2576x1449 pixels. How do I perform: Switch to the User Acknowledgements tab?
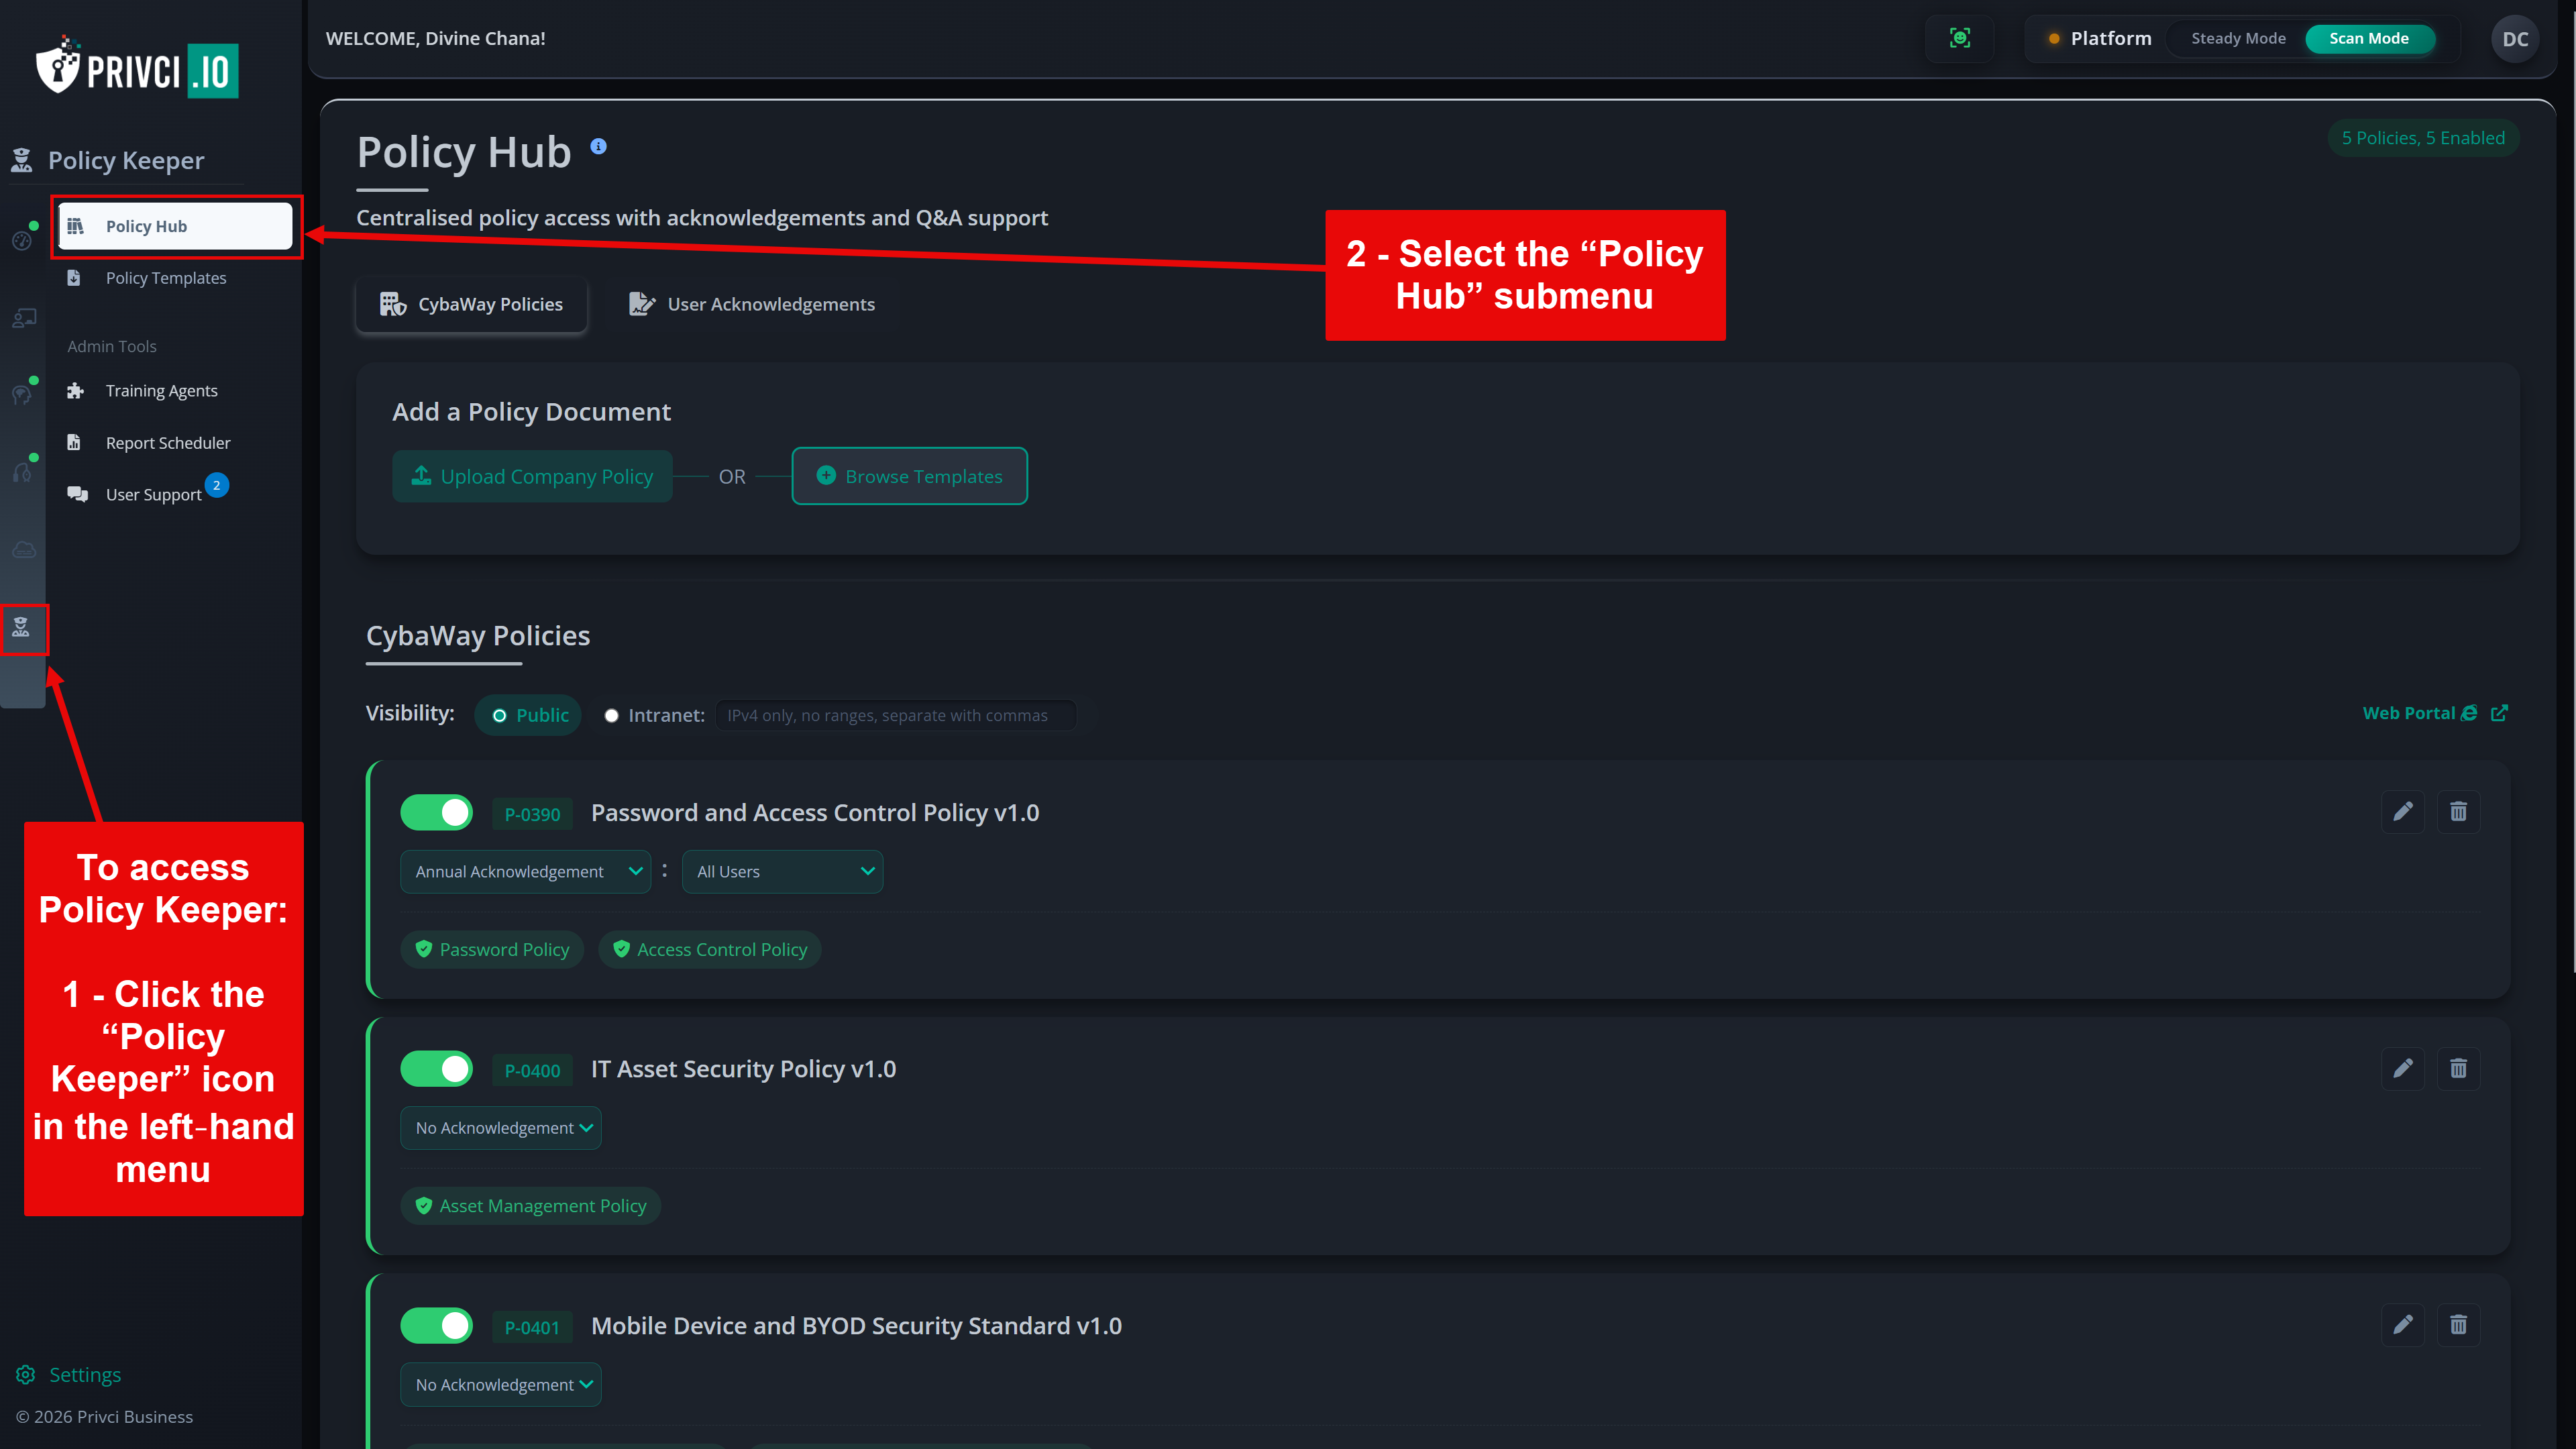(x=752, y=304)
